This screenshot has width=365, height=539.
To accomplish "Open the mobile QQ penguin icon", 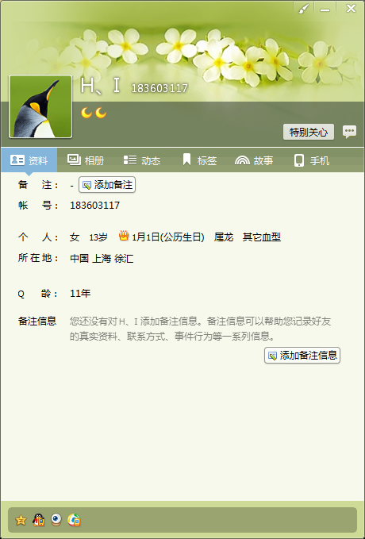I will tap(39, 520).
